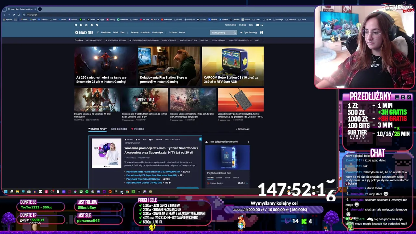The height and width of the screenshot is (234, 416).
Task: Click popular tag CRIMSON DESERT
Action: click(94, 40)
